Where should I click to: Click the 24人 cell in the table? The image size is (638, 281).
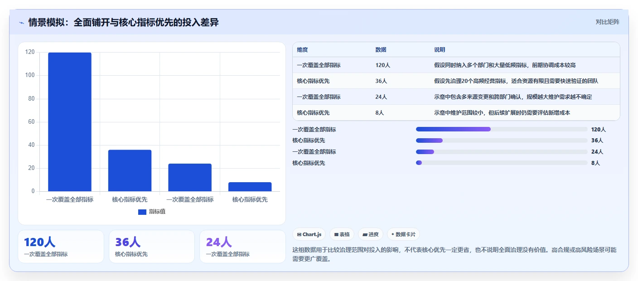click(x=381, y=97)
